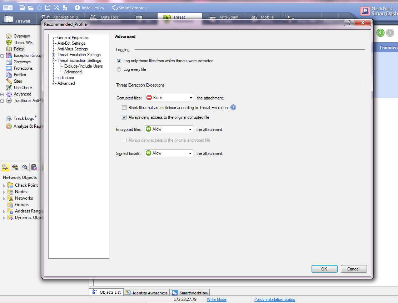Screen dimensions: 398x303
Task: Click the Install Policy button
Action: [x=89, y=8]
